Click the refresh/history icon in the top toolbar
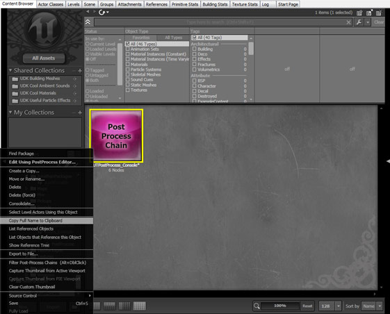The height and width of the screenshot is (314, 390). pos(101,13)
